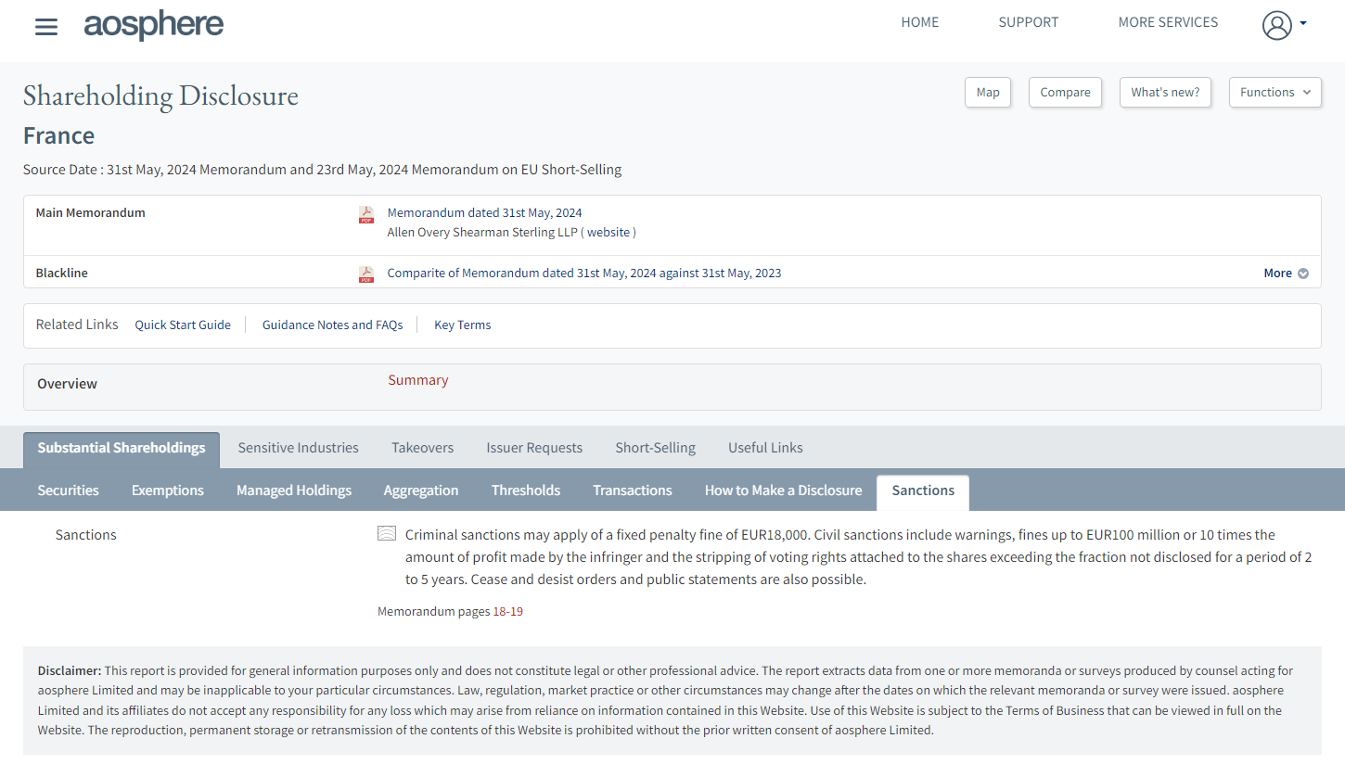
Task: Click the sanctions memorandum extract icon
Action: coord(387,534)
